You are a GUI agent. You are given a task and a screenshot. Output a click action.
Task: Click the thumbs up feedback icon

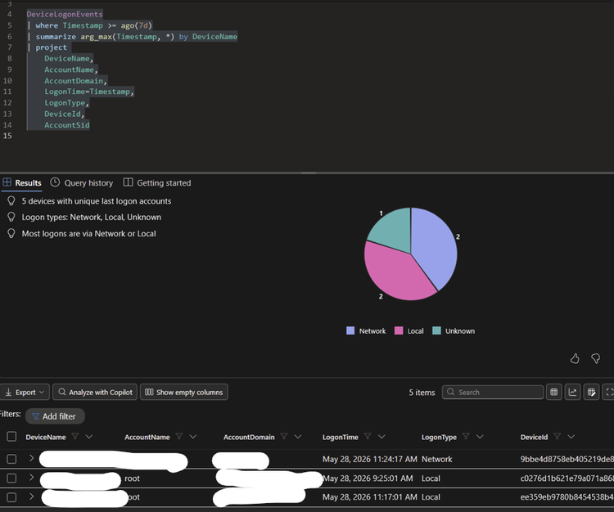[x=575, y=358]
